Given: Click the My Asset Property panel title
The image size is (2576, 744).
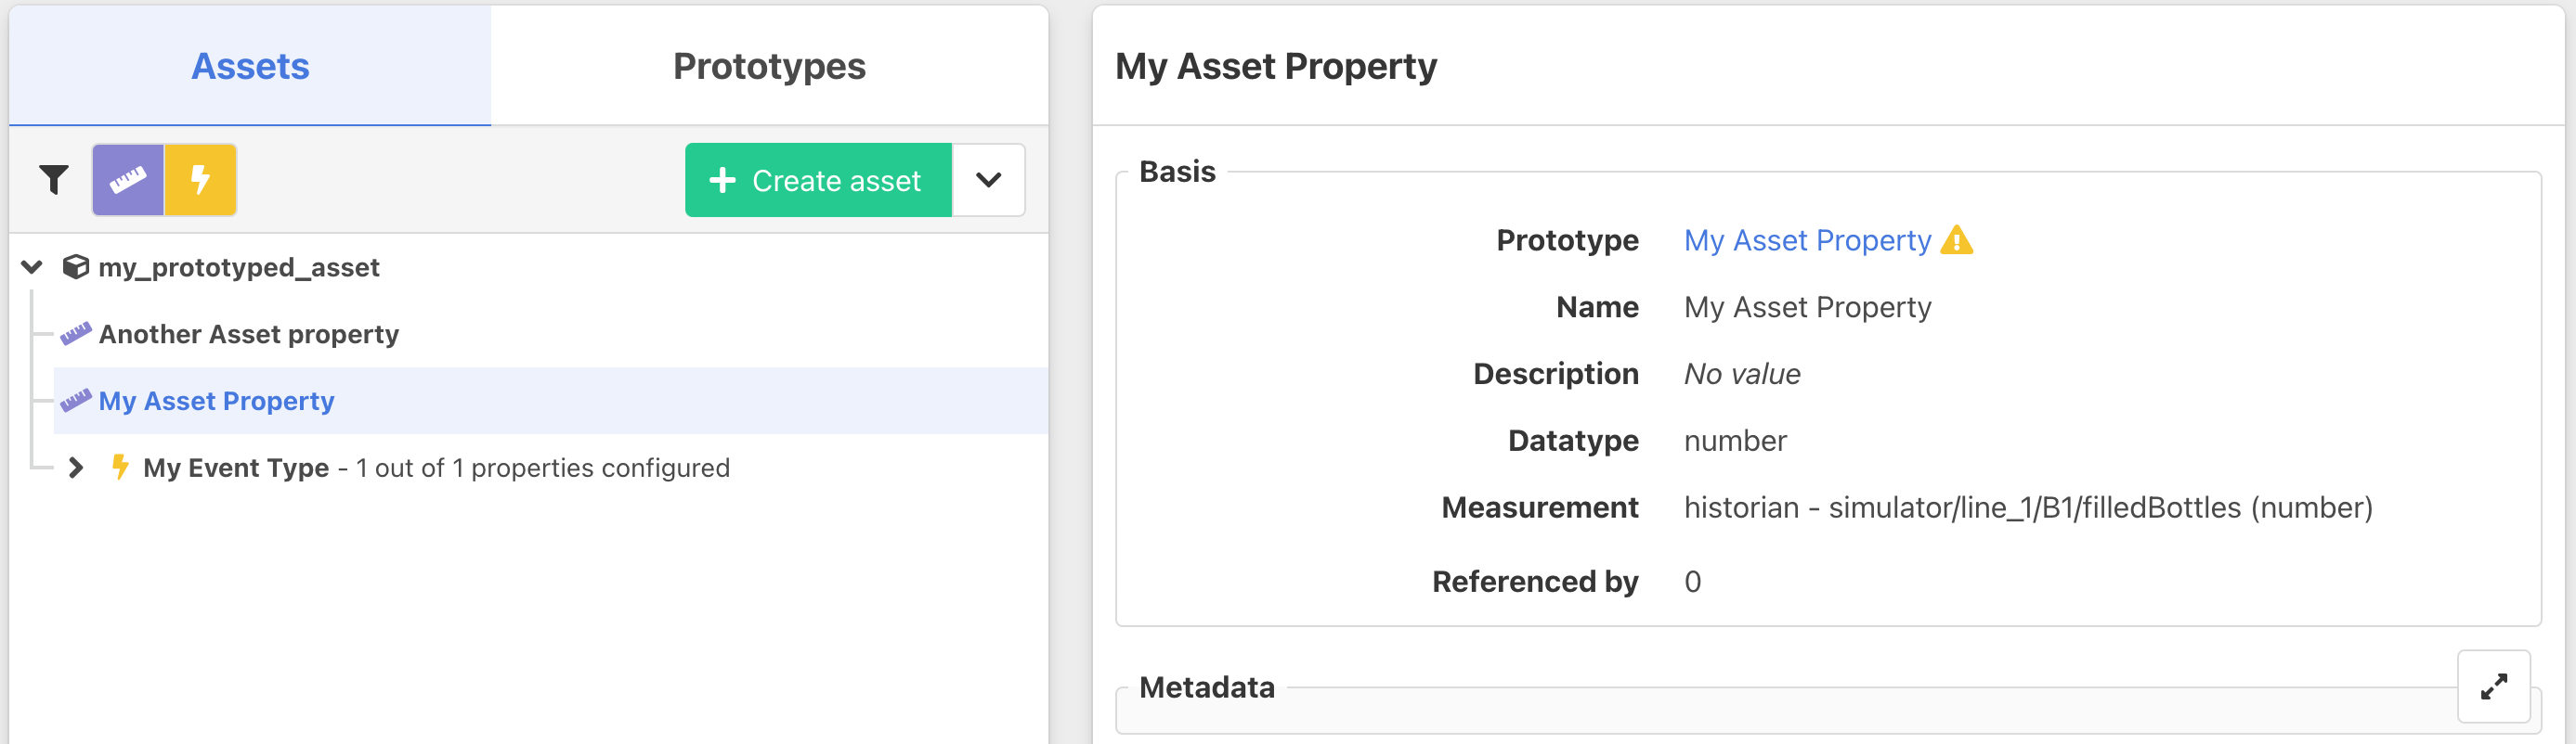Looking at the screenshot, I should point(1275,66).
